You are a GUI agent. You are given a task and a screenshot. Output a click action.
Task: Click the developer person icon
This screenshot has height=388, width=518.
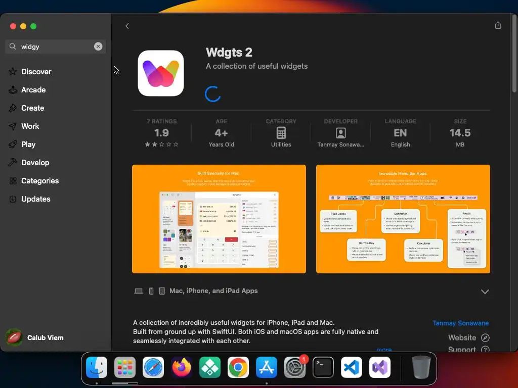click(340, 133)
